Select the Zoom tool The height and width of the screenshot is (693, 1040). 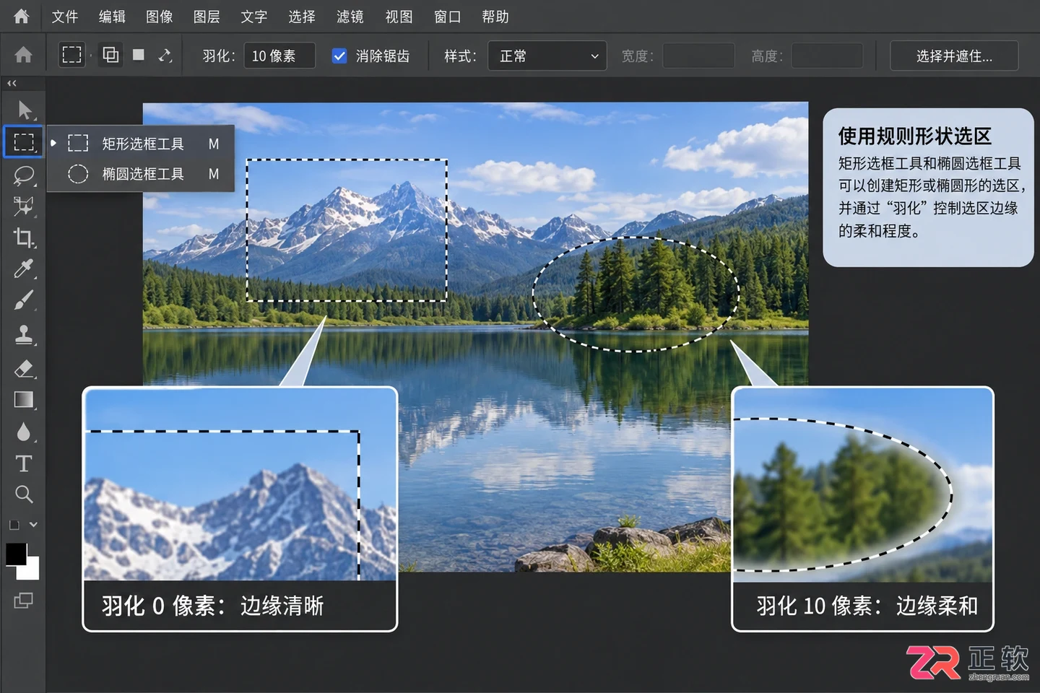(x=24, y=494)
